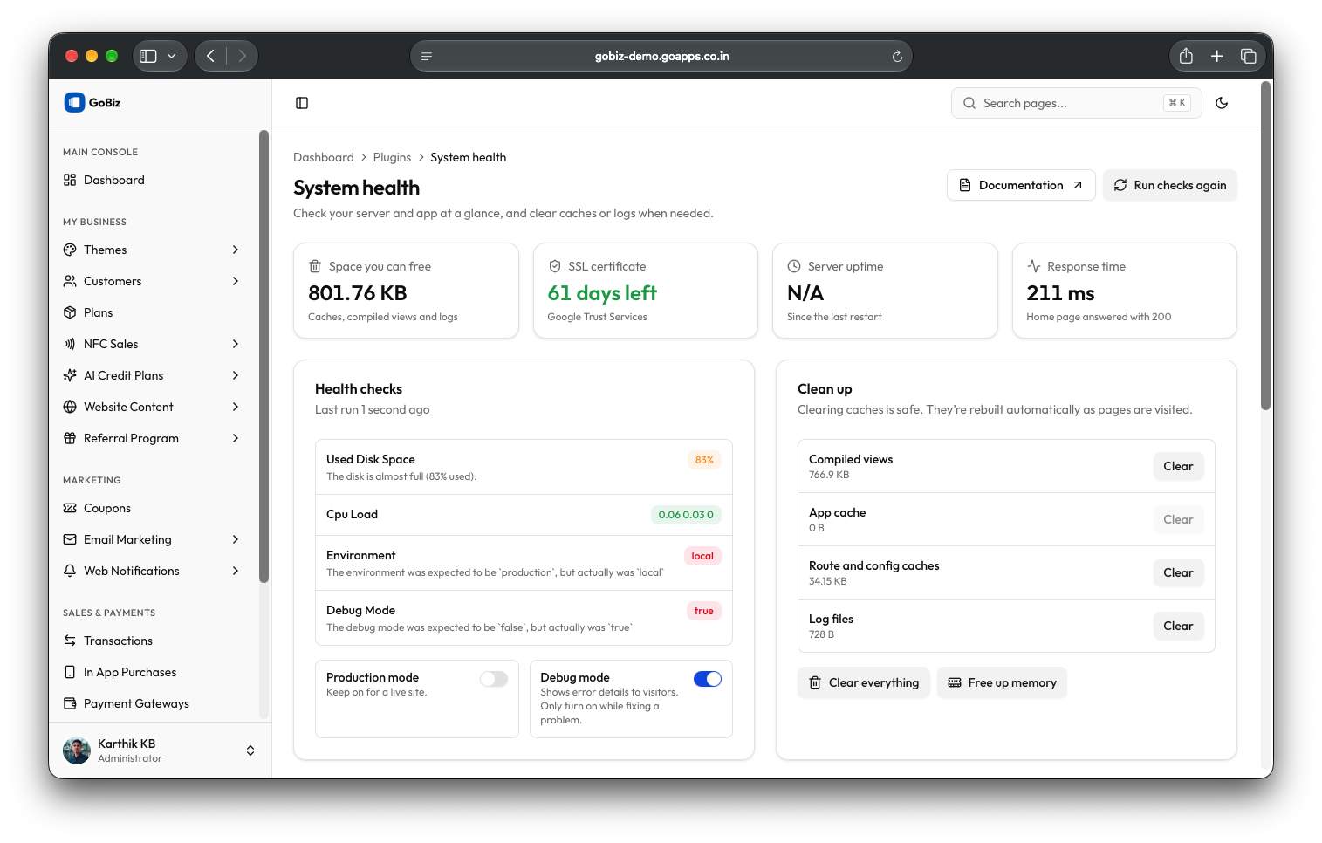Enable the Production mode switch
The width and height of the screenshot is (1322, 843).
pyautogui.click(x=494, y=679)
